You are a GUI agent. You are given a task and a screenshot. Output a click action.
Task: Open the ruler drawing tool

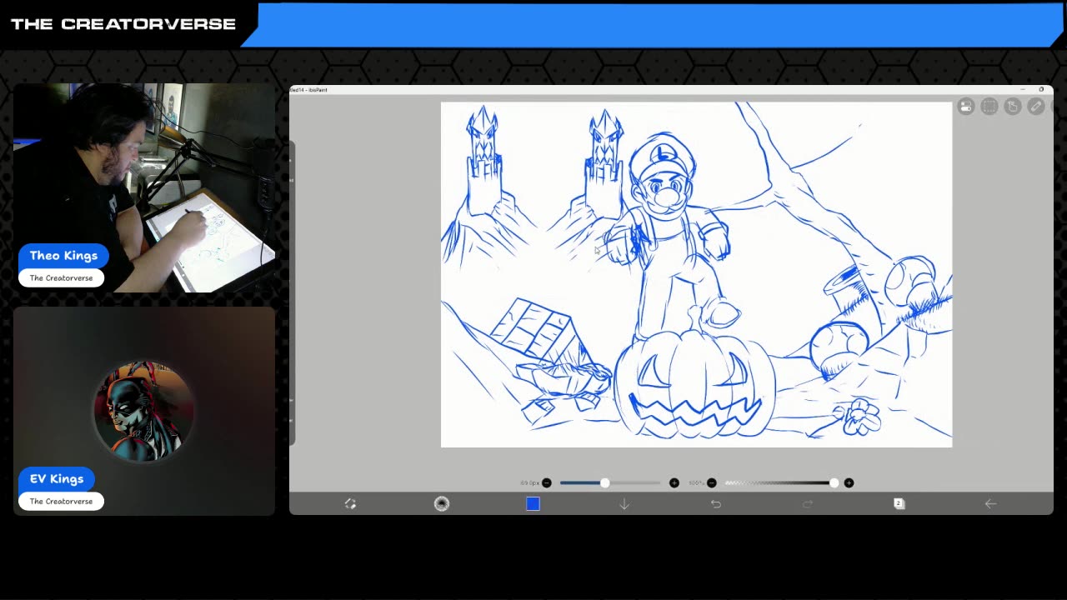[1035, 107]
